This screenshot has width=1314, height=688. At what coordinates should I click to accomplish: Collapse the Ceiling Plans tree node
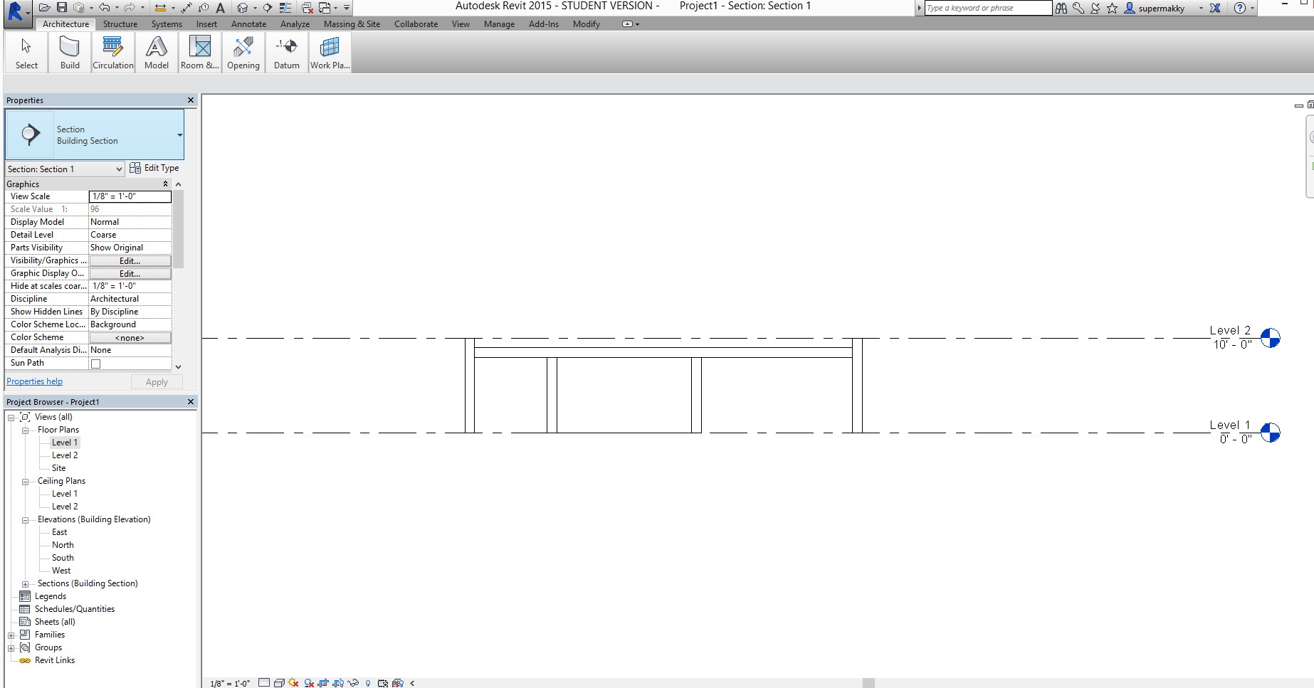[25, 482]
